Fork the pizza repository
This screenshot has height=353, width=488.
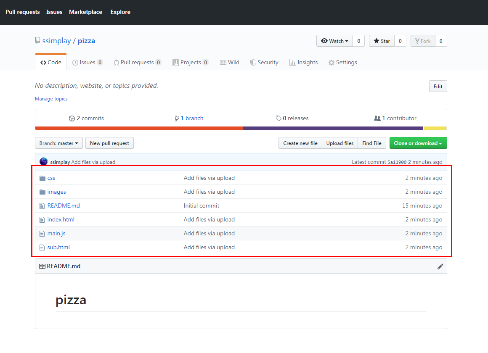click(x=423, y=41)
